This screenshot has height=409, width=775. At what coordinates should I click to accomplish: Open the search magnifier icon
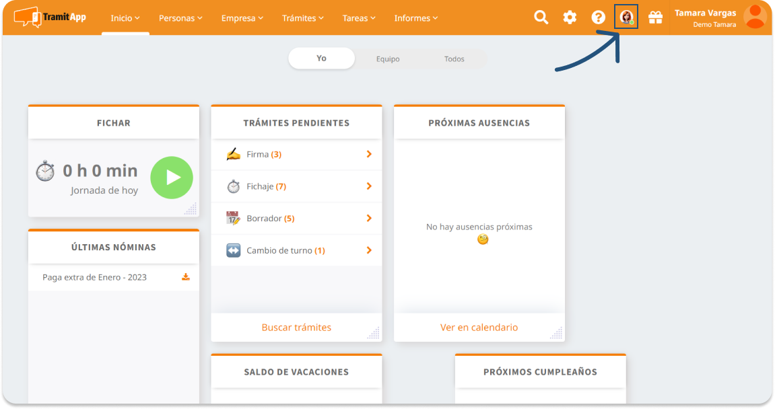coord(541,17)
